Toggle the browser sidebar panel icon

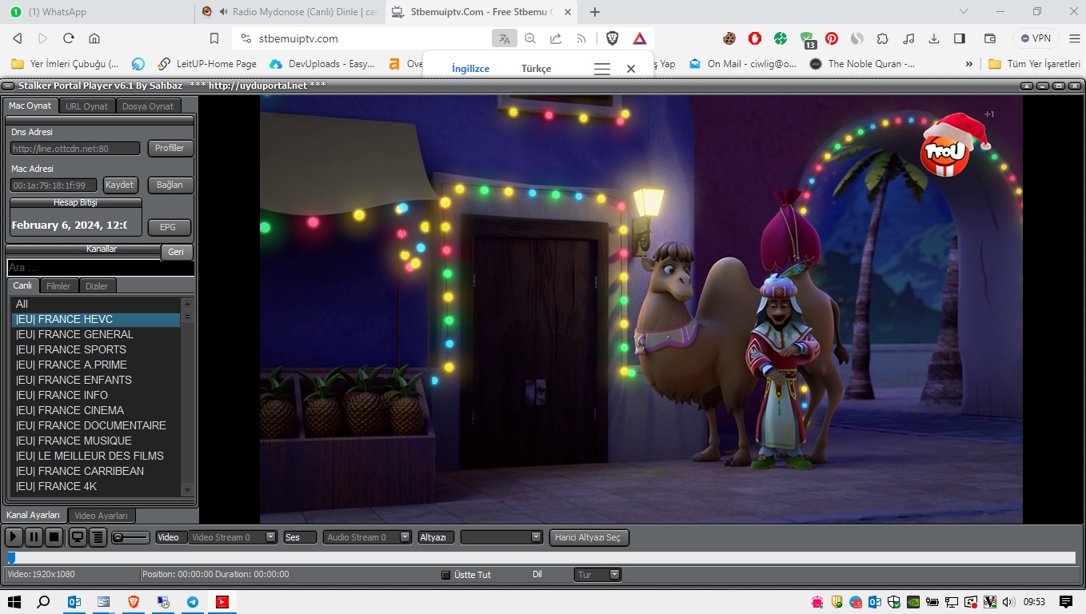coord(960,38)
